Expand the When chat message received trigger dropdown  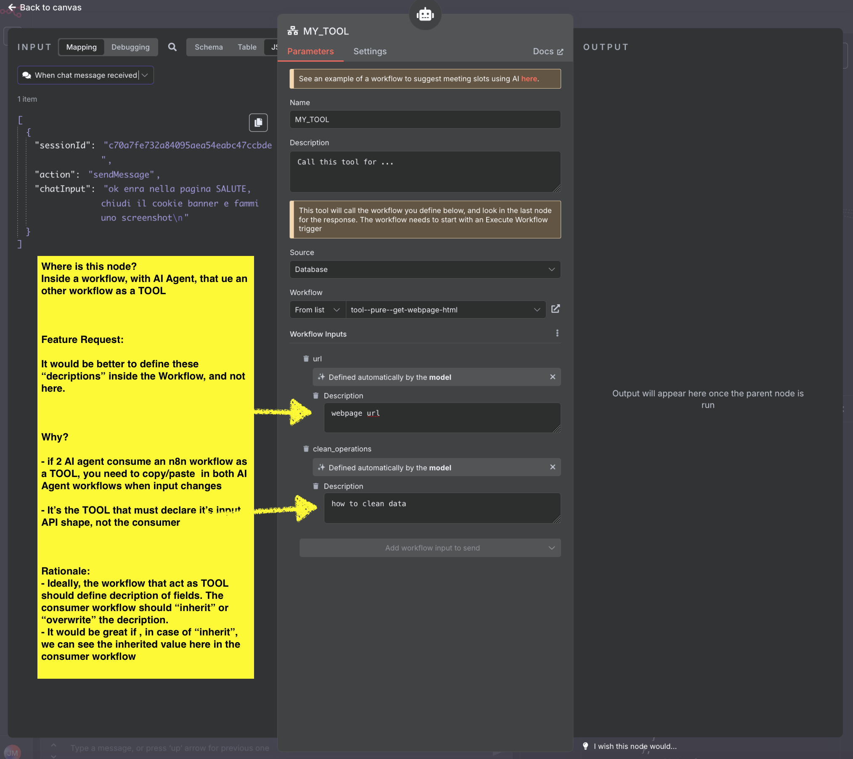pos(145,75)
